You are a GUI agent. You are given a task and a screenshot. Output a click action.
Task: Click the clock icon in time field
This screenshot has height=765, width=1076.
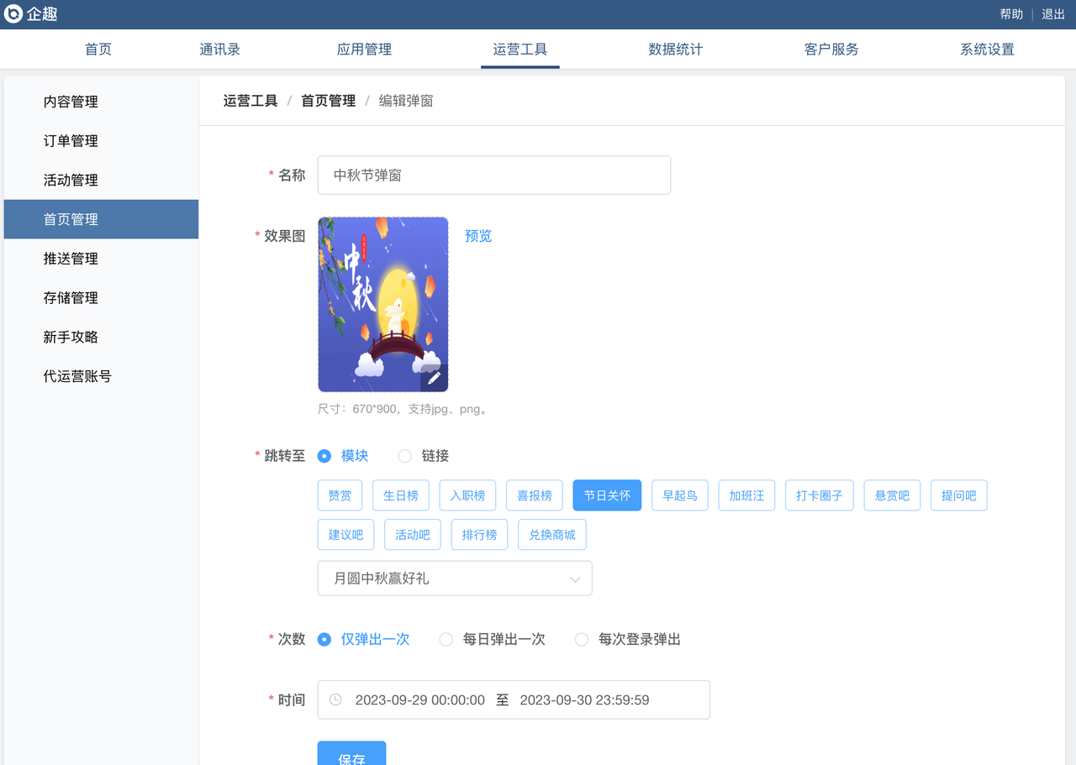pos(335,700)
